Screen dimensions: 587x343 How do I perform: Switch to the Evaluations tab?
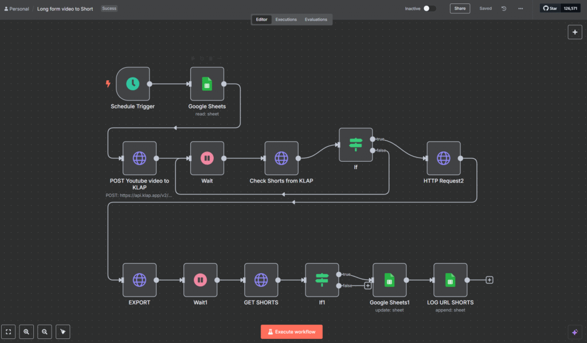click(316, 20)
